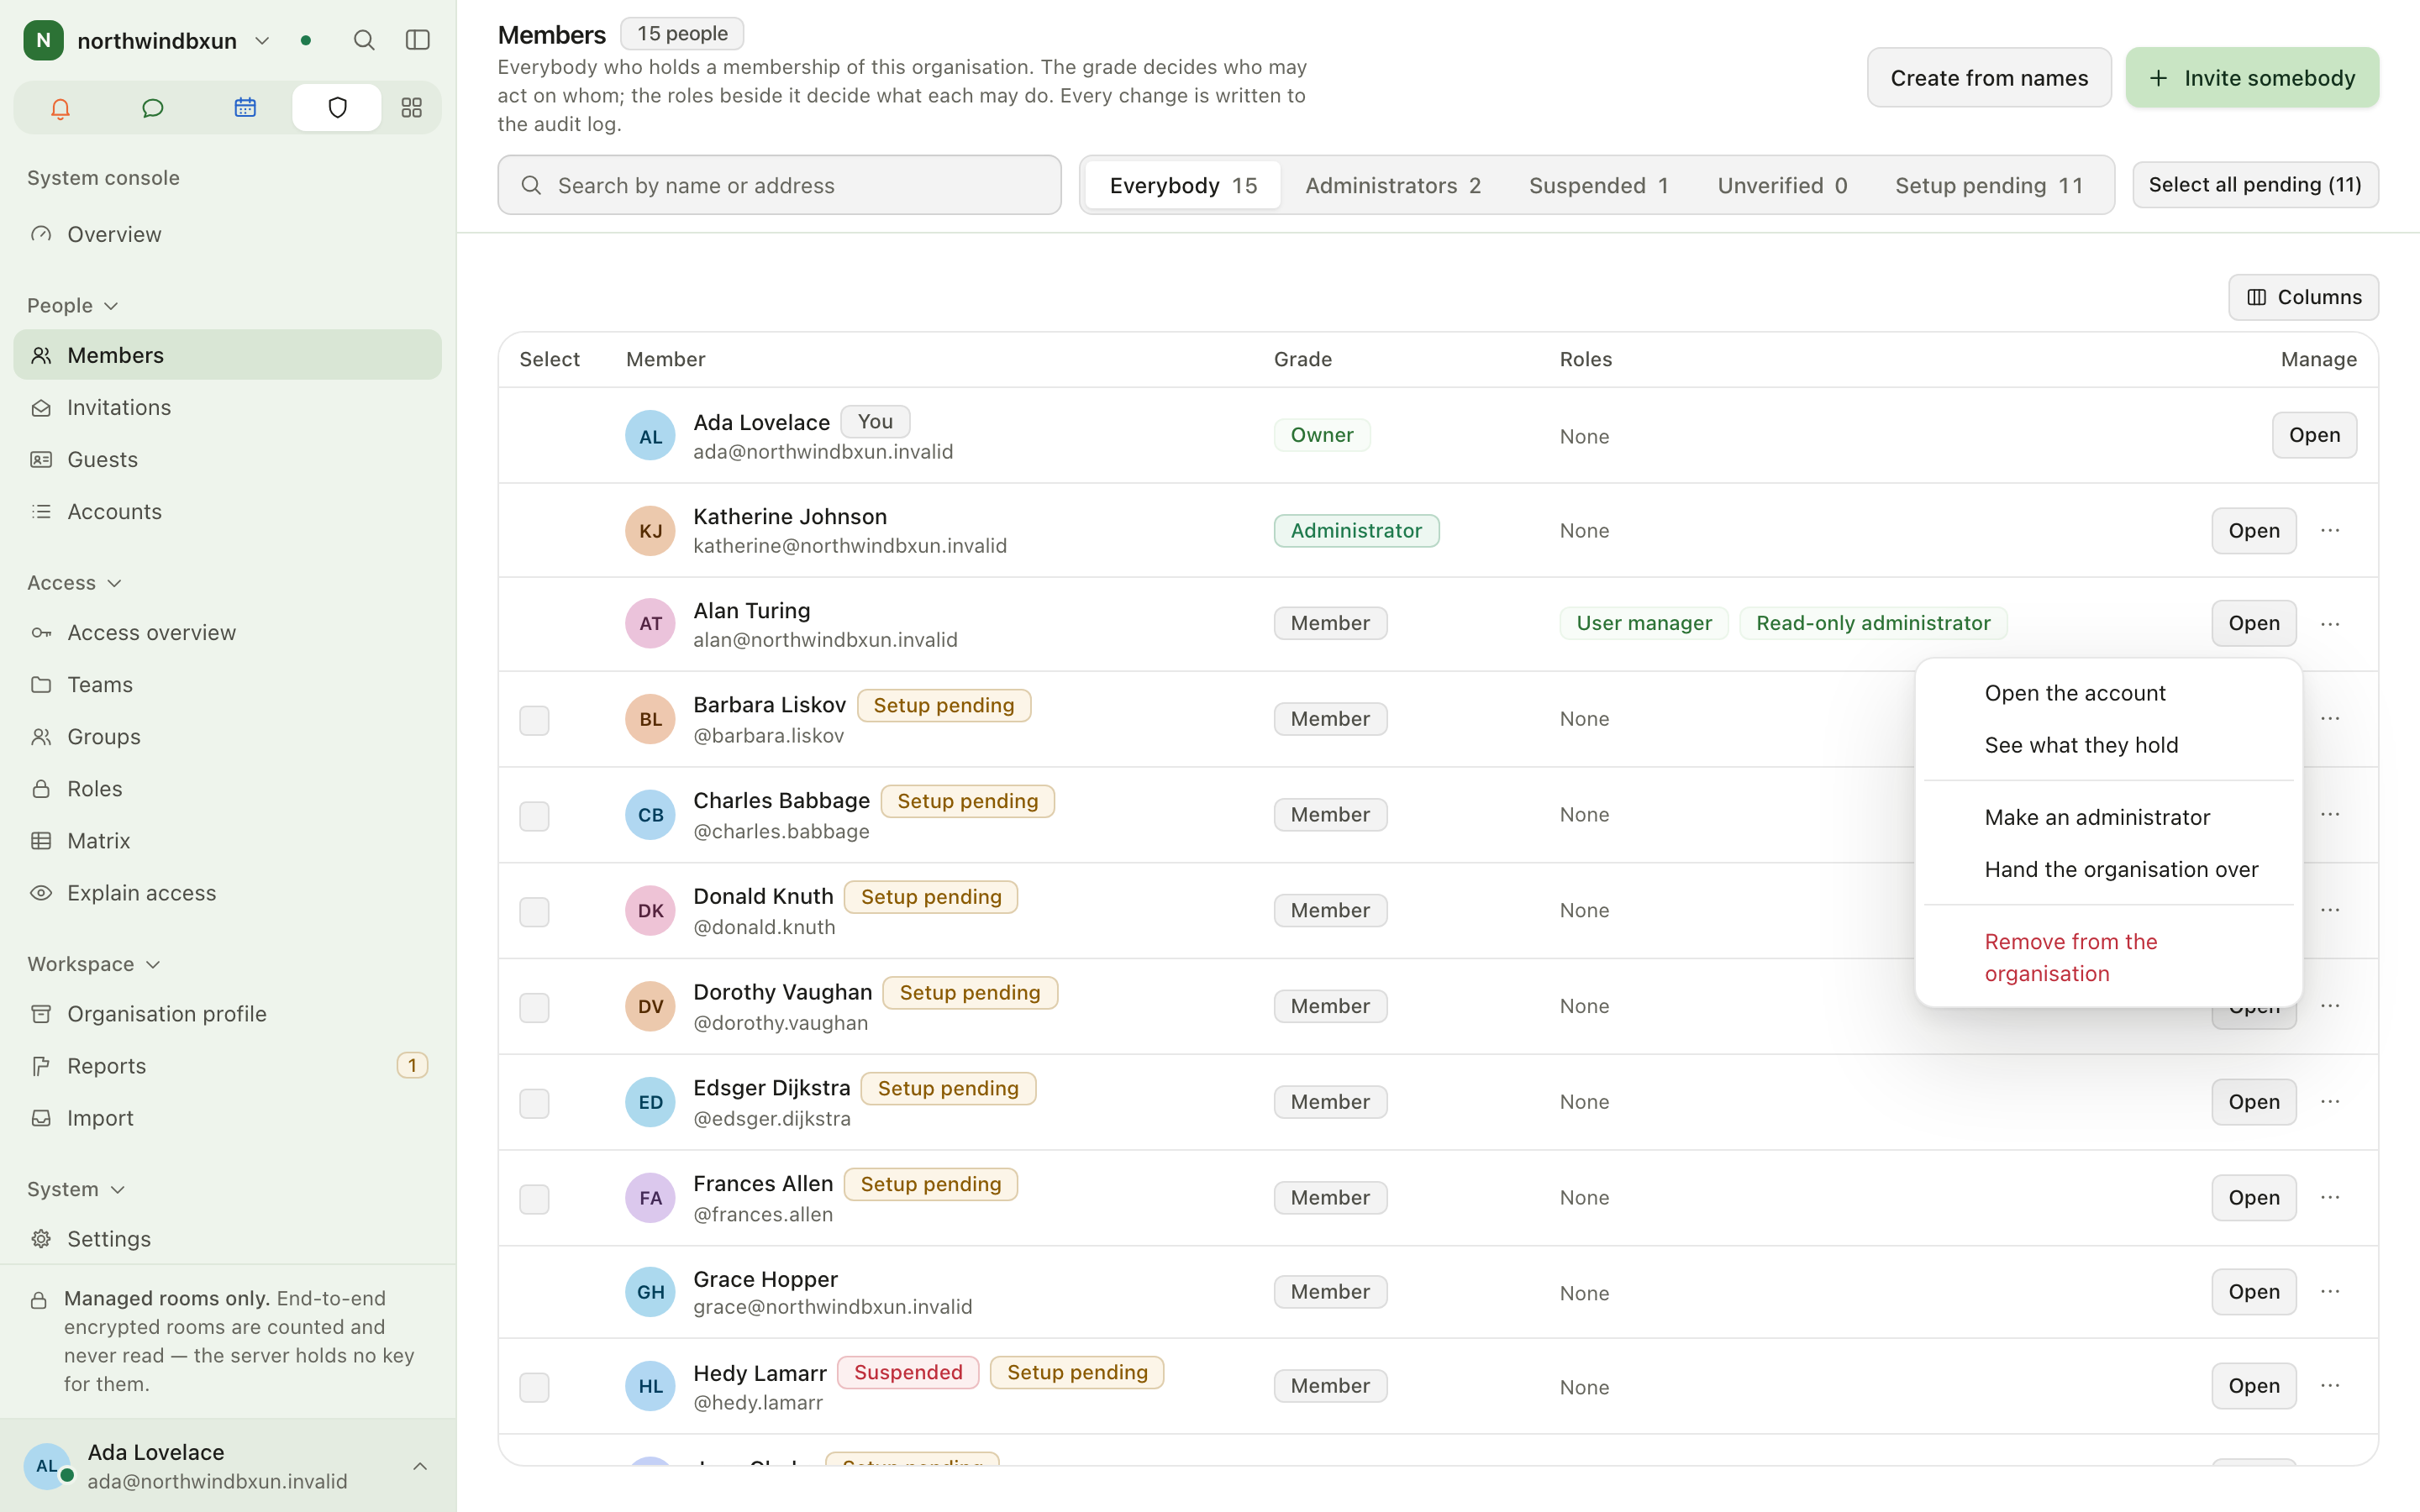Tick the checkbox for Dorothy Vaughan
This screenshot has width=2420, height=1512.
(534, 1007)
